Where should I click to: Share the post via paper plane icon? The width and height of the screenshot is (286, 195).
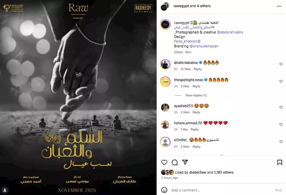click(x=185, y=162)
